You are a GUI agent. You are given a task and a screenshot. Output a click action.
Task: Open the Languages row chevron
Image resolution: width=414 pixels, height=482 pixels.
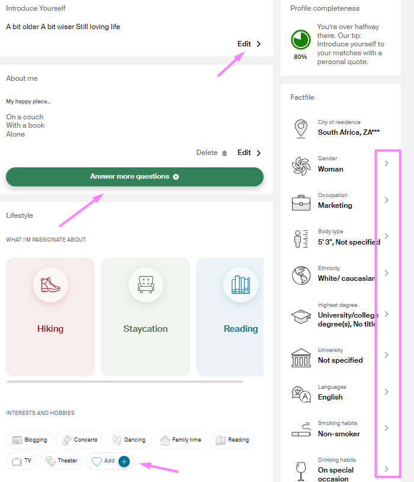(x=386, y=392)
